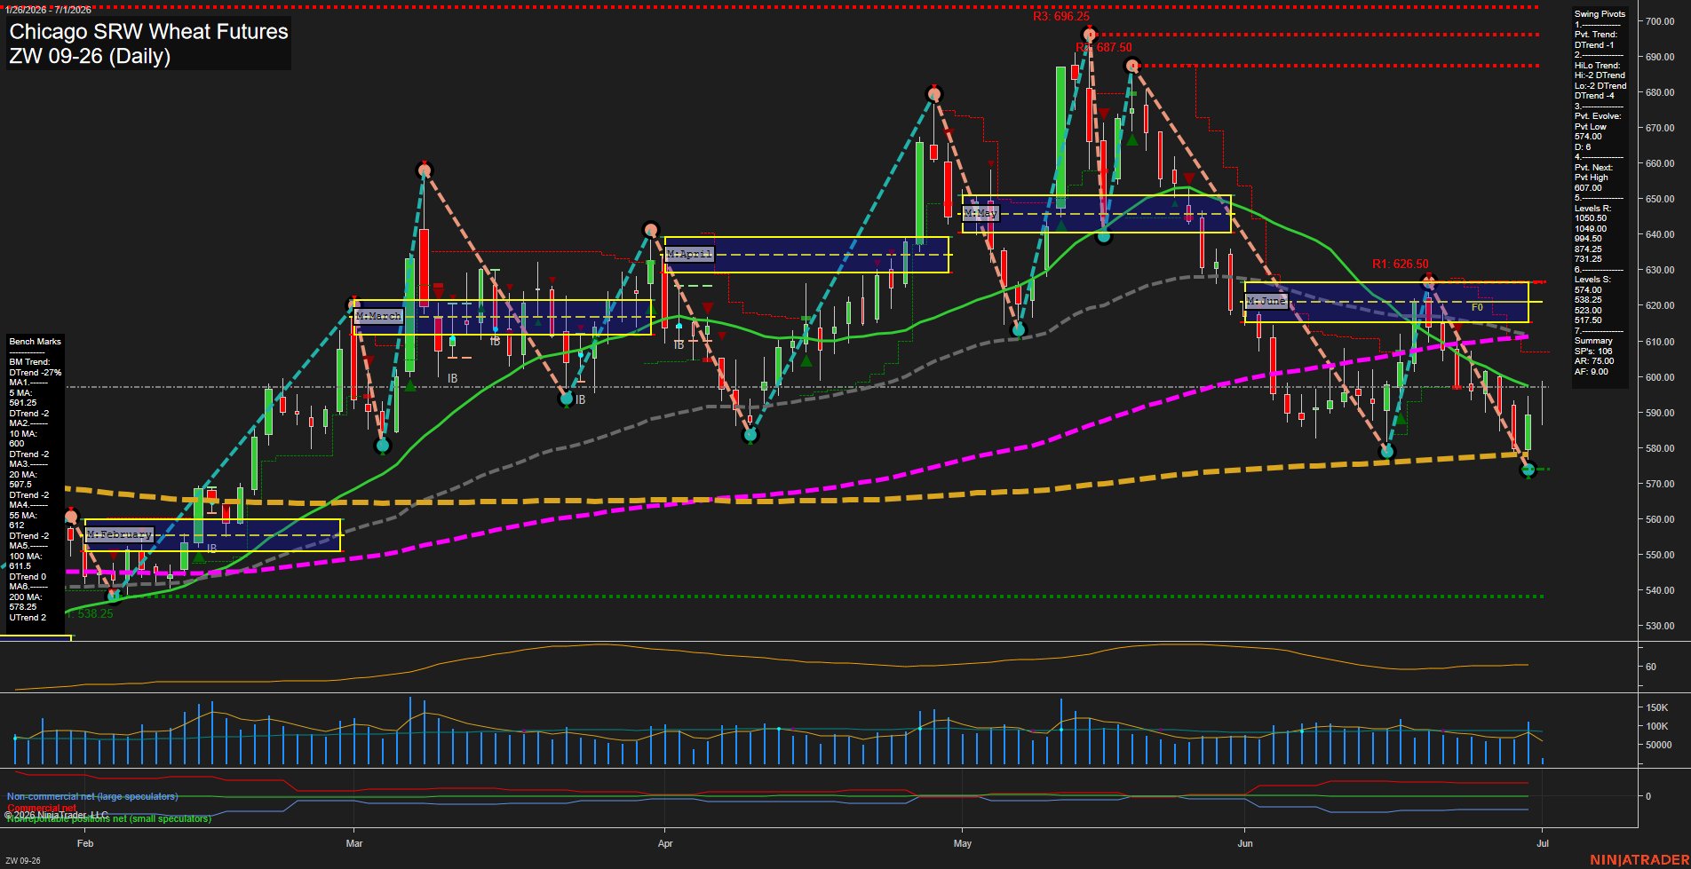
Task: Click the 200 MA: label in Bench Marks
Action: (x=26, y=597)
